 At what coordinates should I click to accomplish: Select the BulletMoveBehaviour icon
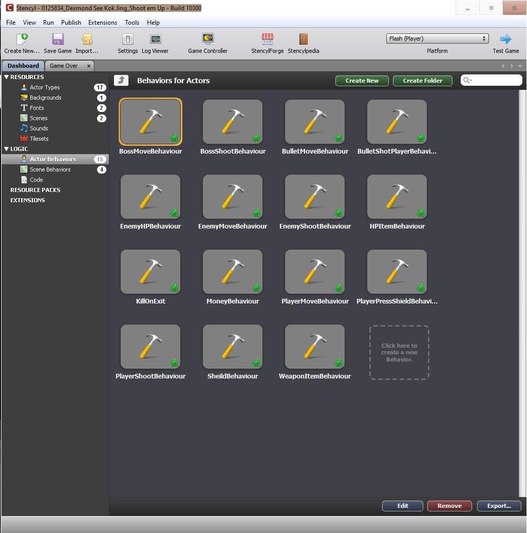tap(315, 122)
